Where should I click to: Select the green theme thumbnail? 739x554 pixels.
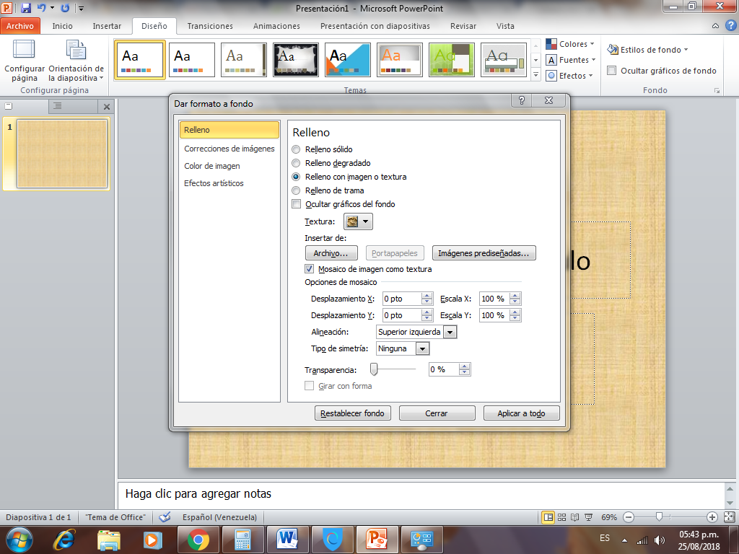pos(452,59)
